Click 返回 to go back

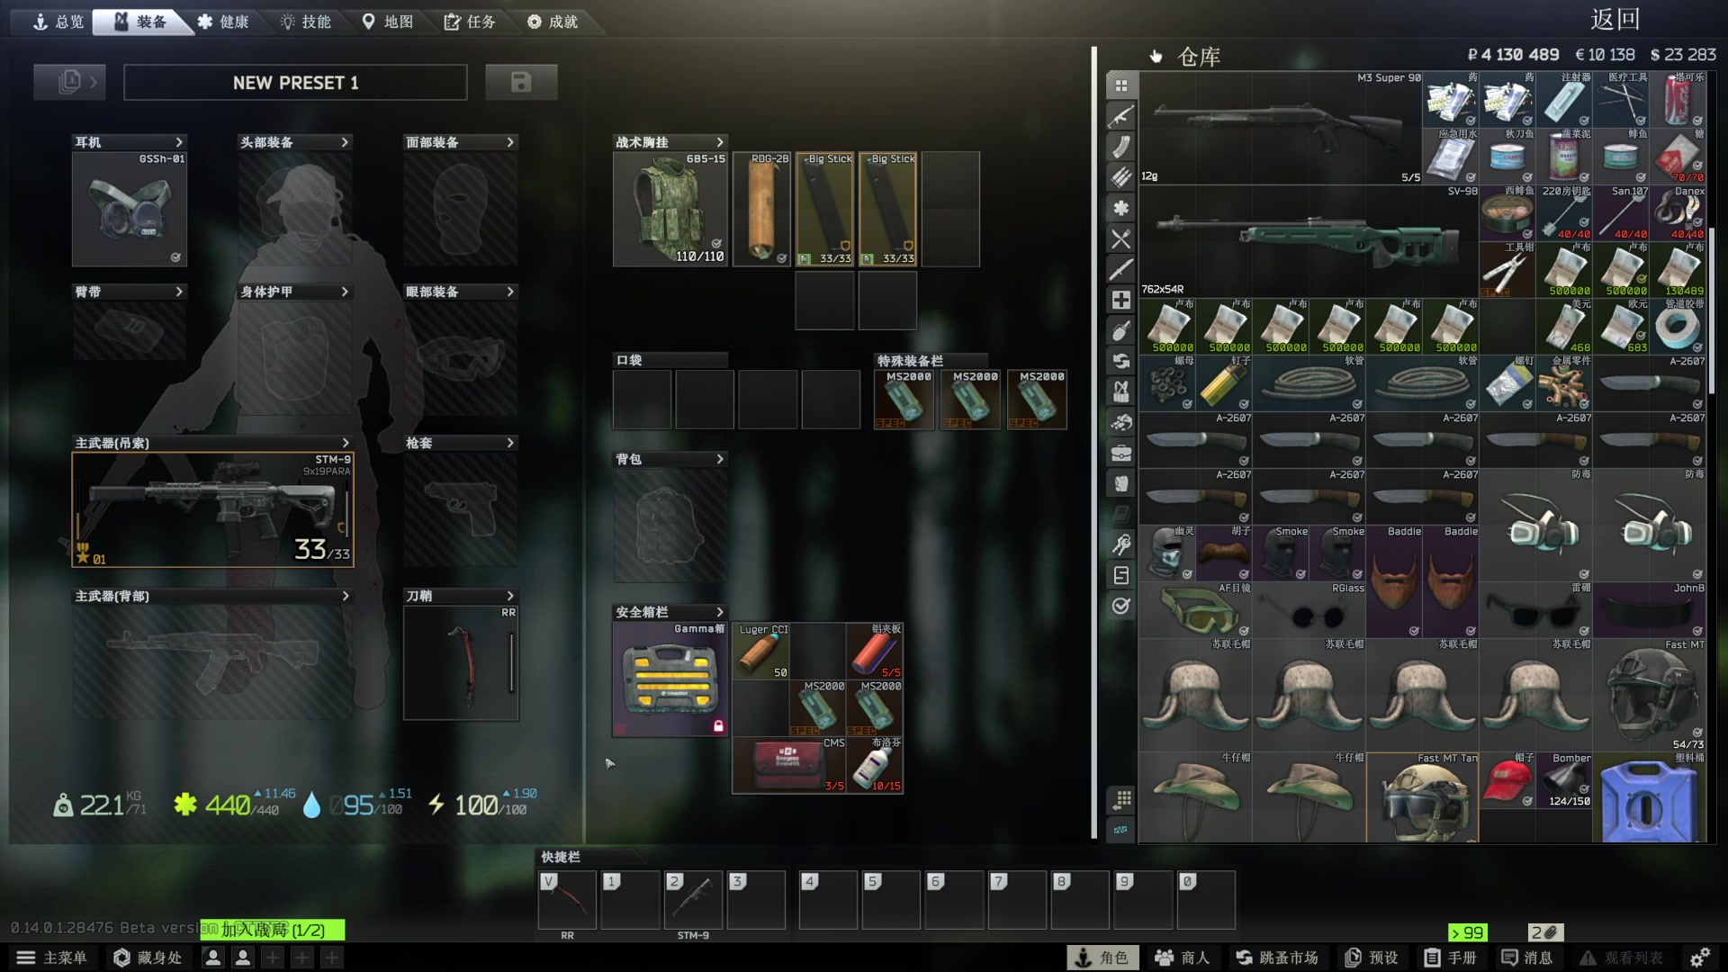[1615, 19]
